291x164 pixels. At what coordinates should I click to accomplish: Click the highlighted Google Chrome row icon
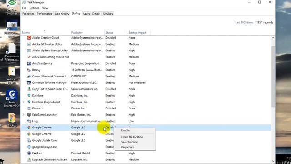29,128
